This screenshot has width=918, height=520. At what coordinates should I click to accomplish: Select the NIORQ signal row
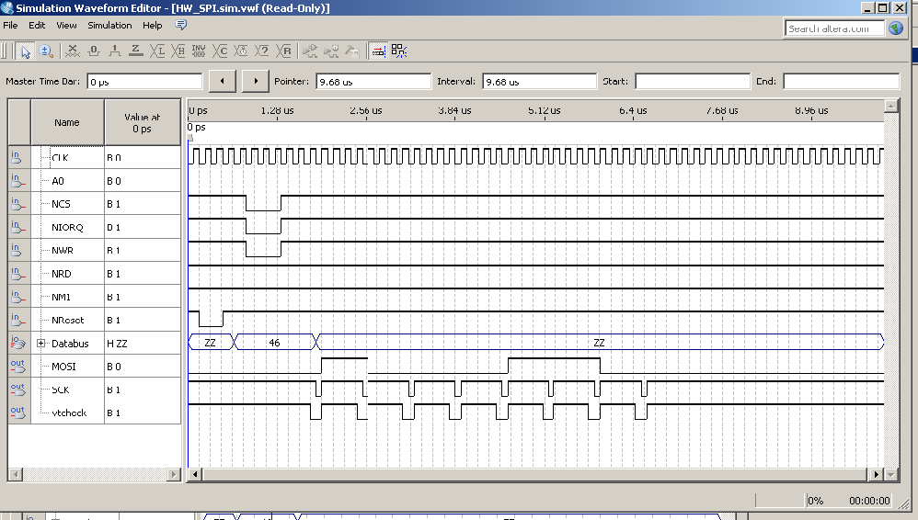click(x=94, y=227)
